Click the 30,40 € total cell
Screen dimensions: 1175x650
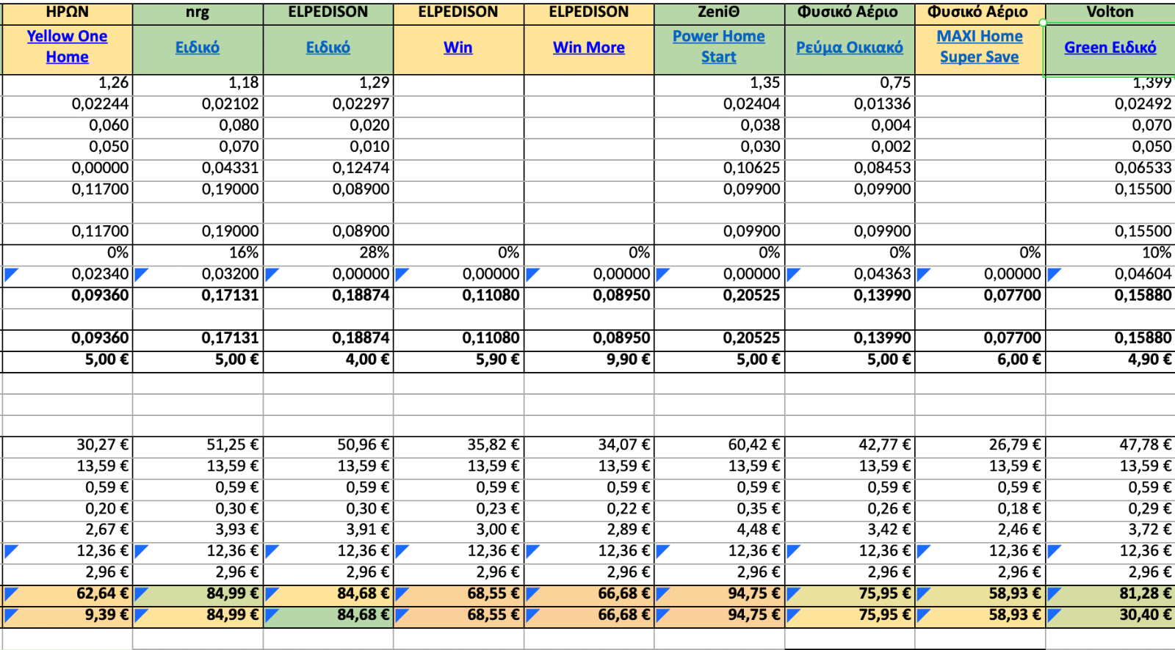pos(1110,616)
